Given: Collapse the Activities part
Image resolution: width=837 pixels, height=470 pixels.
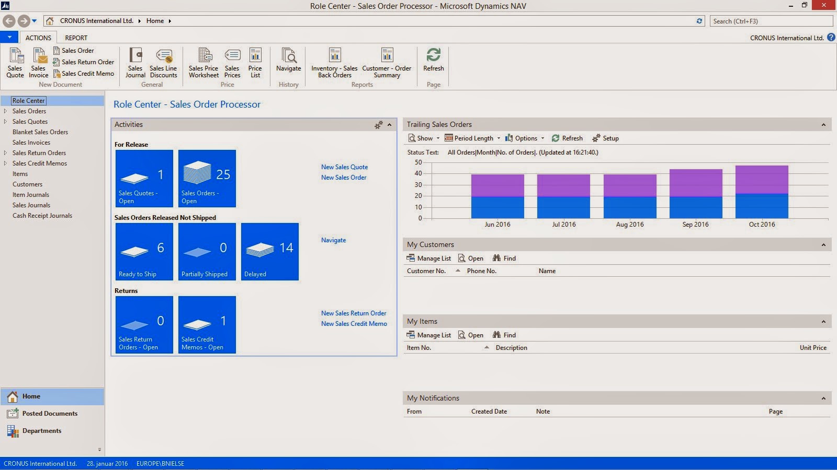Looking at the screenshot, I should (x=390, y=125).
